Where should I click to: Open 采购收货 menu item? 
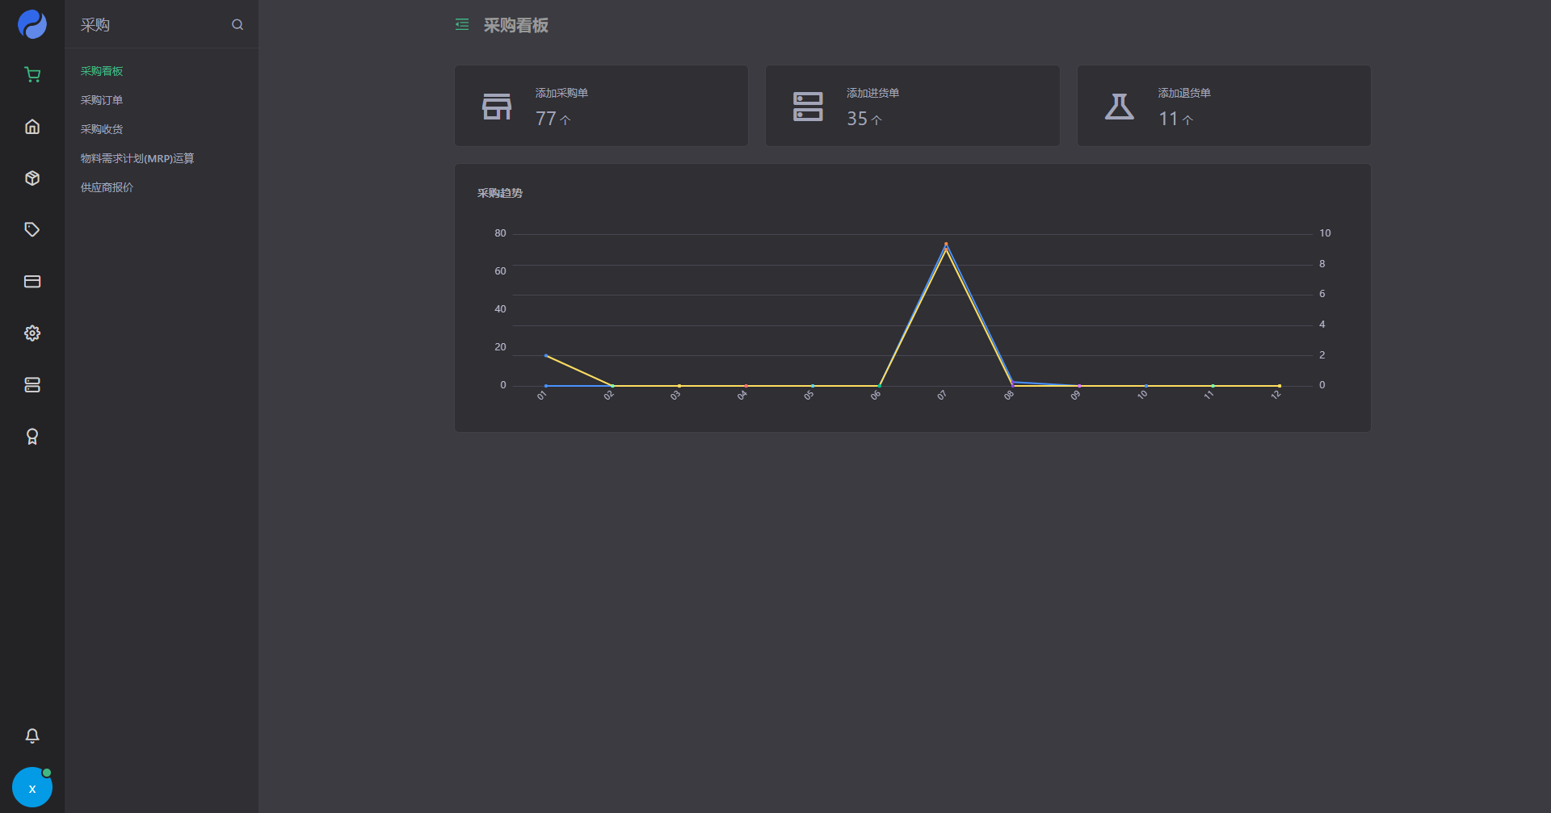[x=102, y=129]
